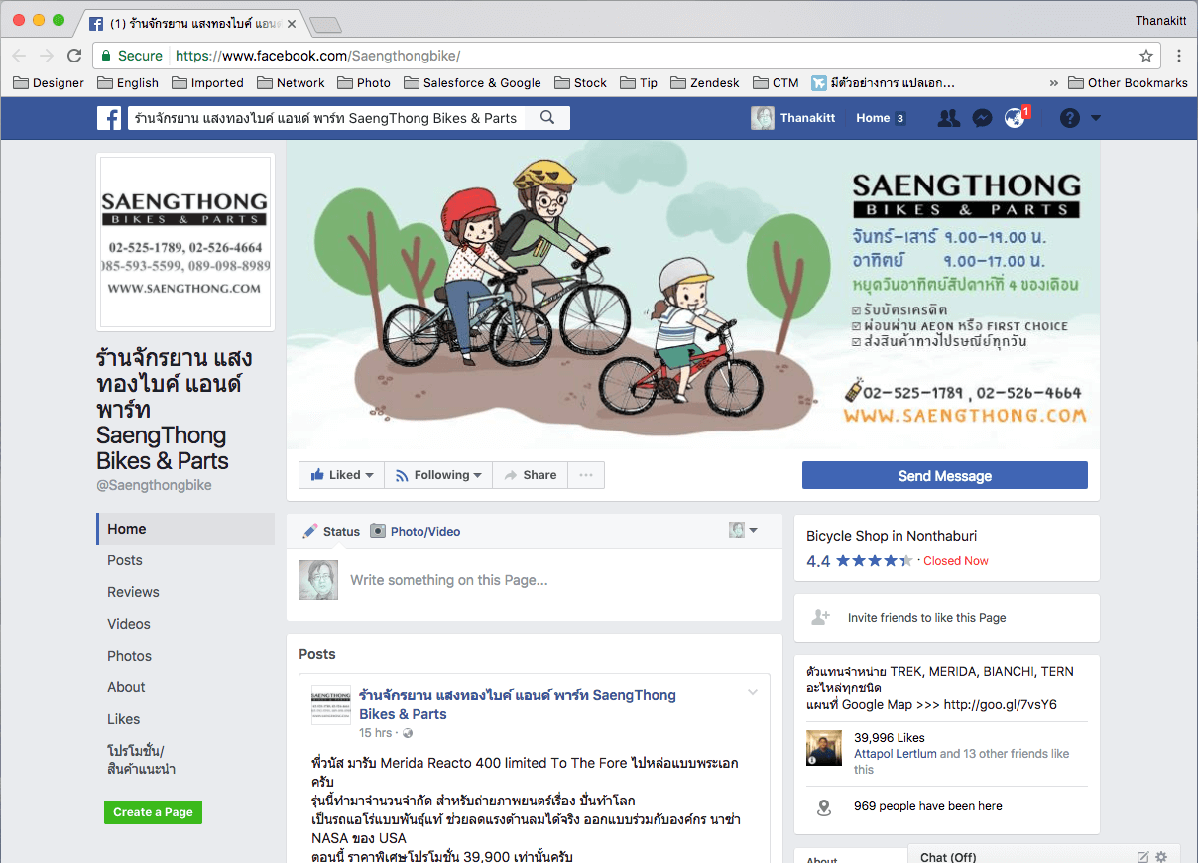The image size is (1198, 863).
Task: Open the post-as identity selector
Action: pos(744,531)
